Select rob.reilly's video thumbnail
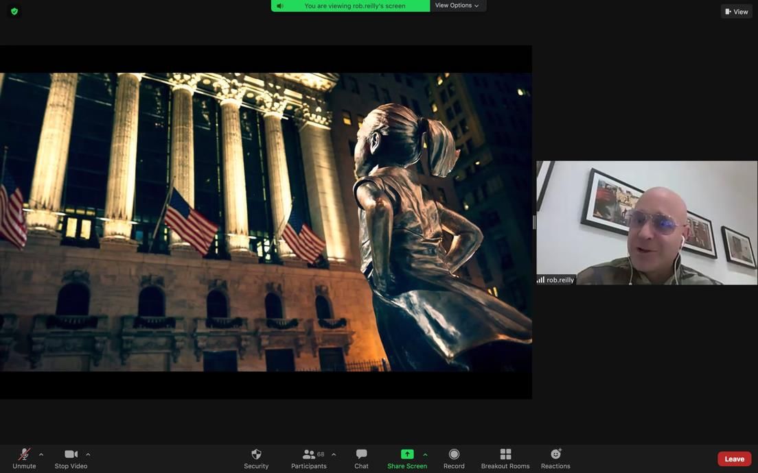The height and width of the screenshot is (473, 758). pyautogui.click(x=646, y=222)
